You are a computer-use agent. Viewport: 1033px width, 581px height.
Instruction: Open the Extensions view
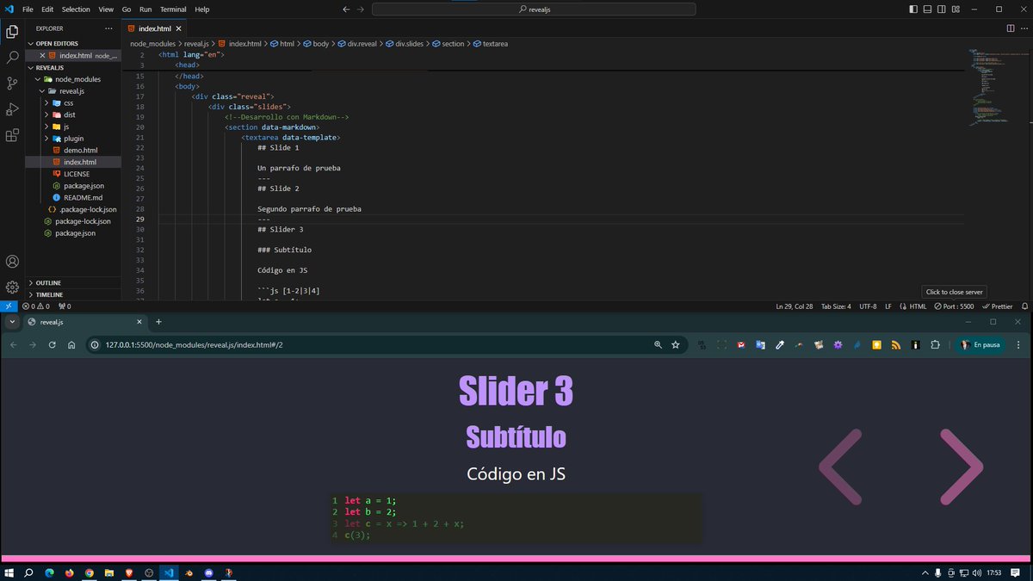pyautogui.click(x=12, y=135)
